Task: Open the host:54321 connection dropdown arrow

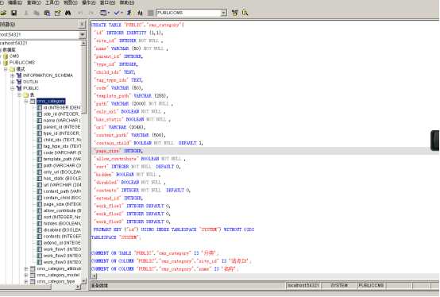Action: tap(83, 34)
